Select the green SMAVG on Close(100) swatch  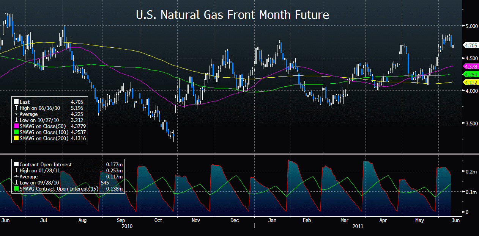point(16,132)
